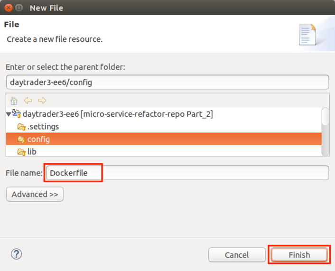
Task: Click the New File title bar text
Action: pos(46,8)
